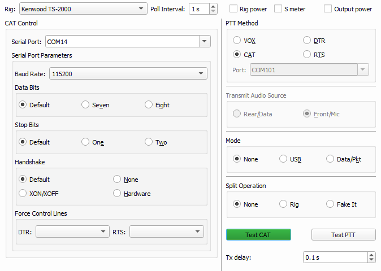Set Mode to Data/Pkt
This screenshot has width=381, height=271.
(330, 159)
